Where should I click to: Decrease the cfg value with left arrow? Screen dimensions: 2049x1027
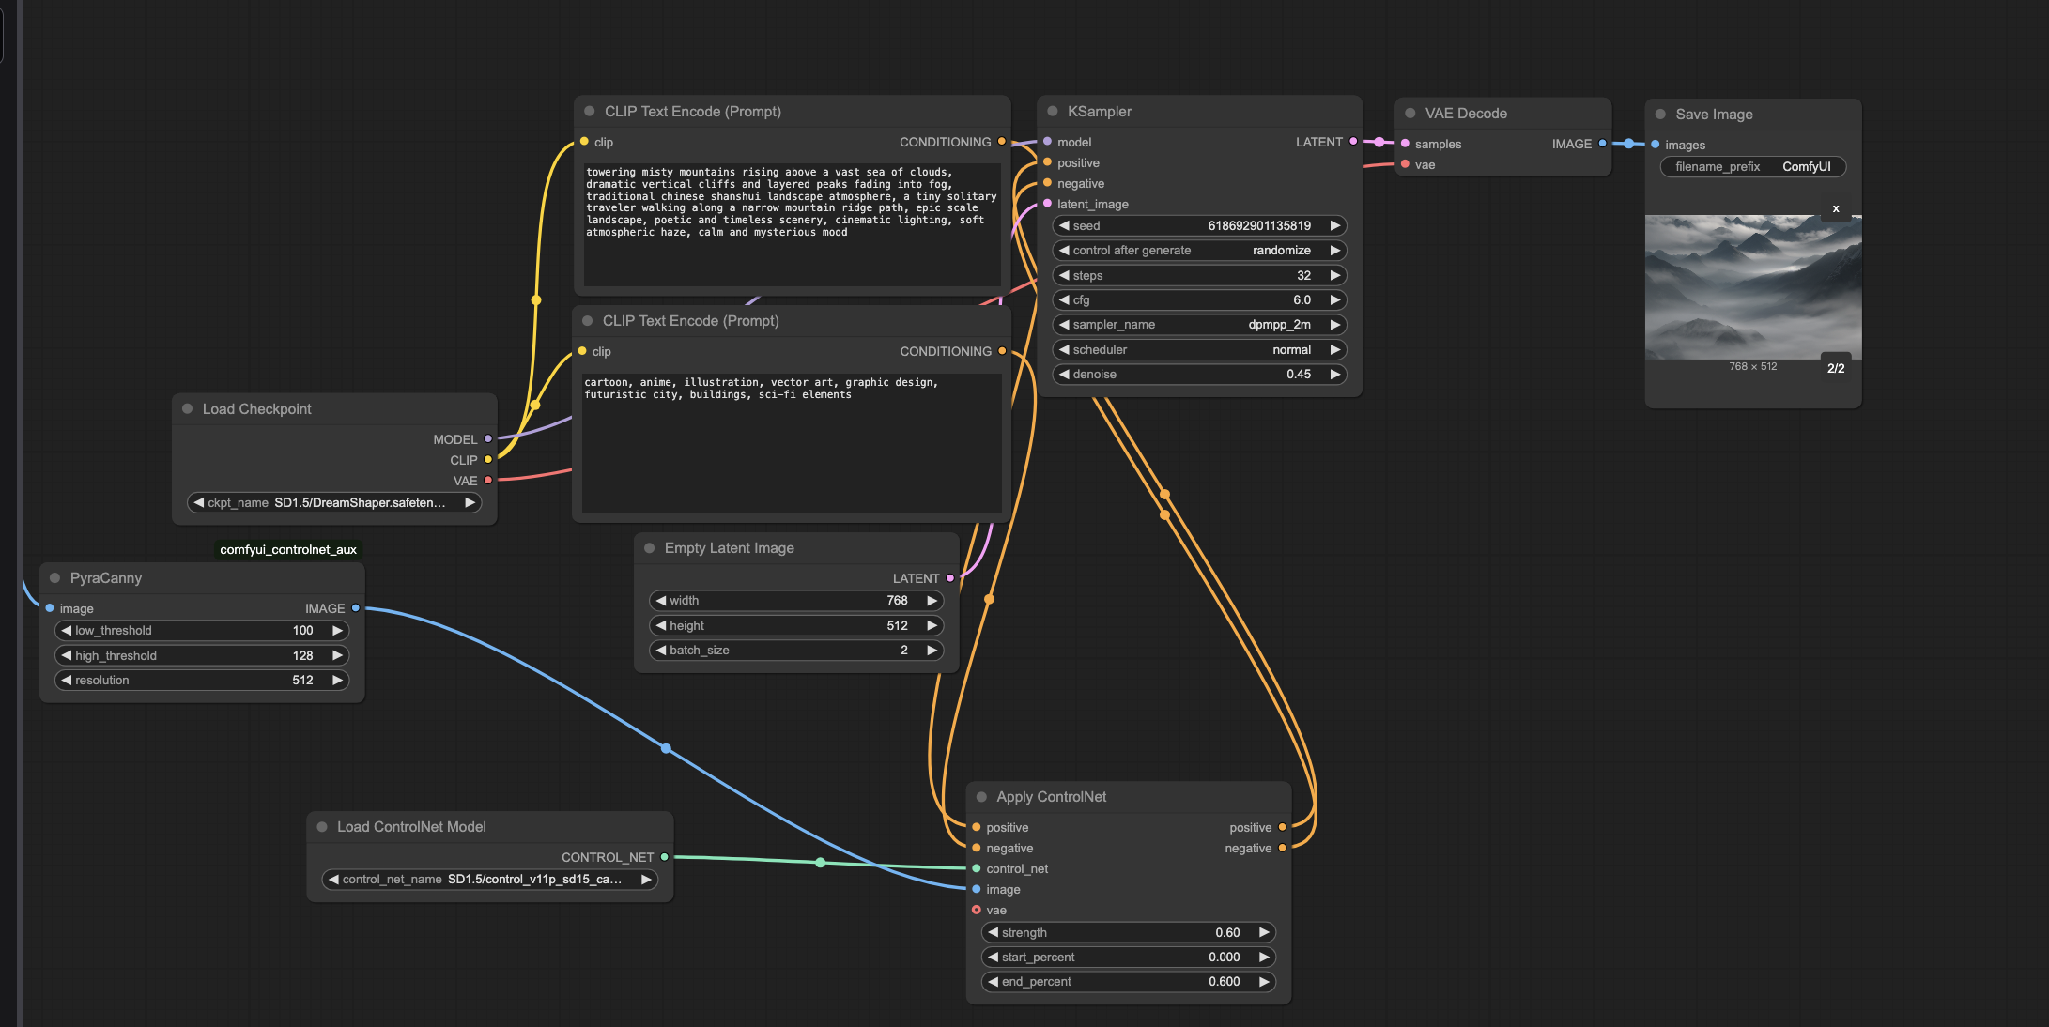(x=1064, y=299)
